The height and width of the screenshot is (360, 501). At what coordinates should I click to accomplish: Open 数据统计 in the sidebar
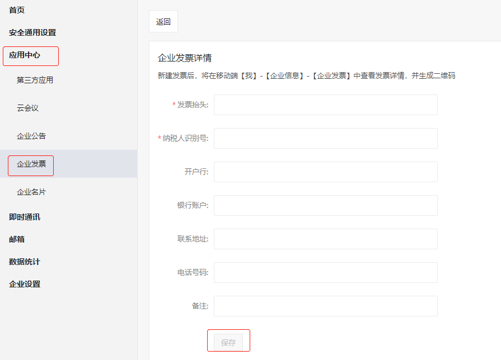(x=25, y=262)
